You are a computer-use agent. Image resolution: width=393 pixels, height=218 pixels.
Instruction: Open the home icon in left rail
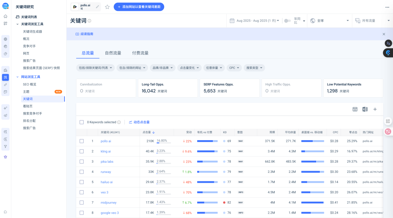pyautogui.click(x=5, y=16)
